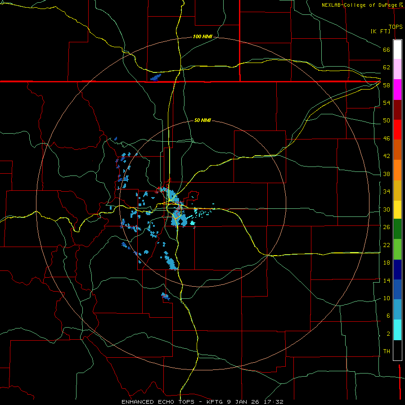The image size is (405, 405).
Task: Click the 9 JAN 26 date text
Action: click(x=243, y=402)
